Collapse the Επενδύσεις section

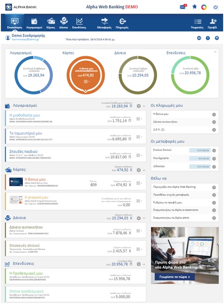coord(144,264)
